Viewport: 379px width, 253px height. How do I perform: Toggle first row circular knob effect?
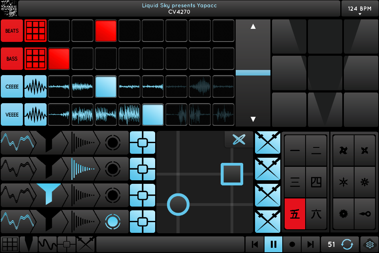coord(113,143)
